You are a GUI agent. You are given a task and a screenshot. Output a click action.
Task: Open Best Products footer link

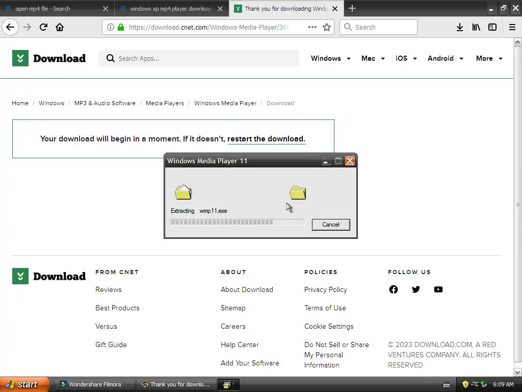118,308
